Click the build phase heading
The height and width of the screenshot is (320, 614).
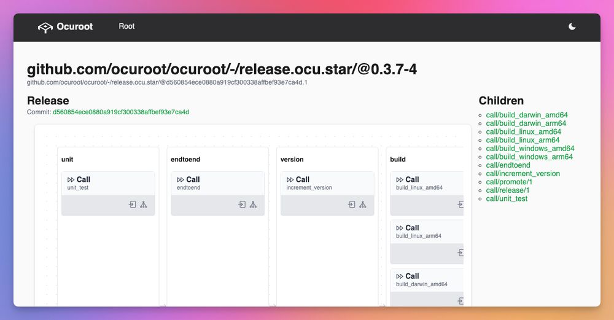point(398,160)
